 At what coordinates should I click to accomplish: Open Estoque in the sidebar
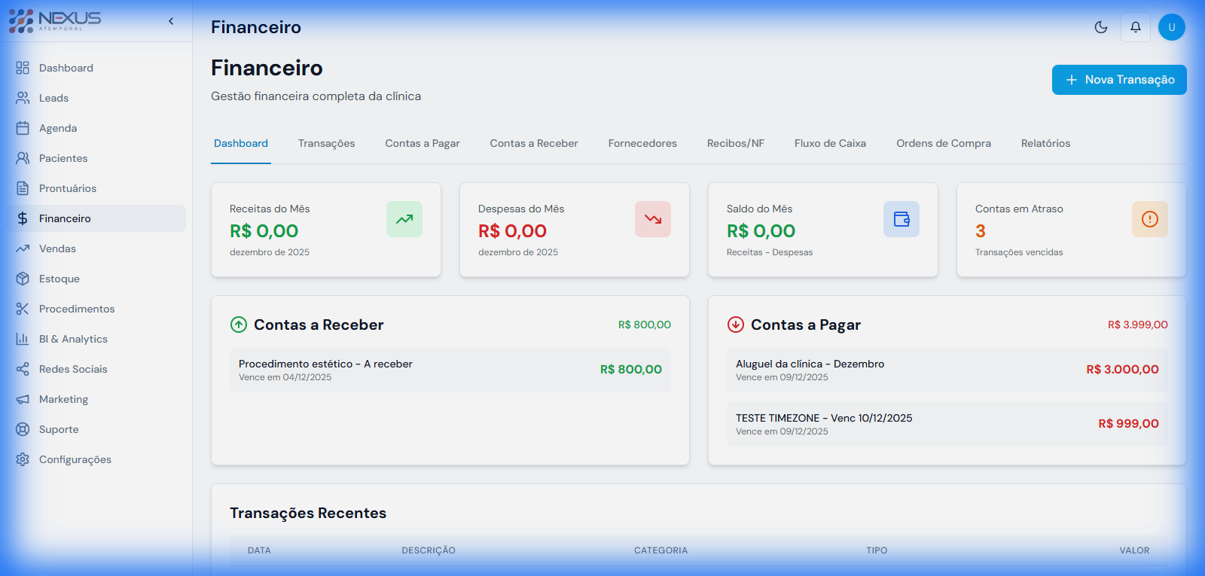point(96,279)
